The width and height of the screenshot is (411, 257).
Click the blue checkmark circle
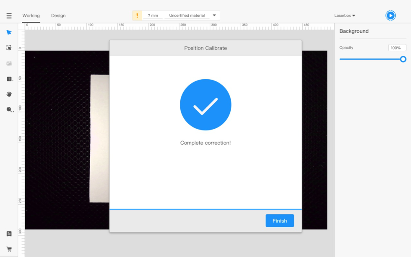205,105
